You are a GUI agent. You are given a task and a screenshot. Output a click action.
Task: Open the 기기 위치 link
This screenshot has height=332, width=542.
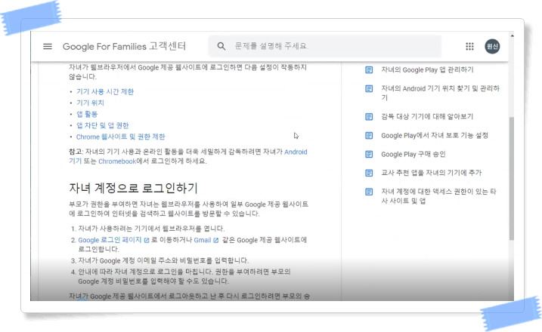tap(90, 103)
